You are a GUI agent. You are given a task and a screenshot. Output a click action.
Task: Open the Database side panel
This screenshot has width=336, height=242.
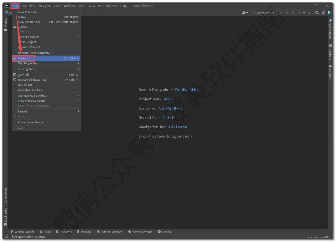pos(330,52)
